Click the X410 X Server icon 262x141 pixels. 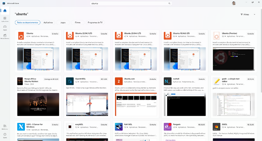coord(21,127)
